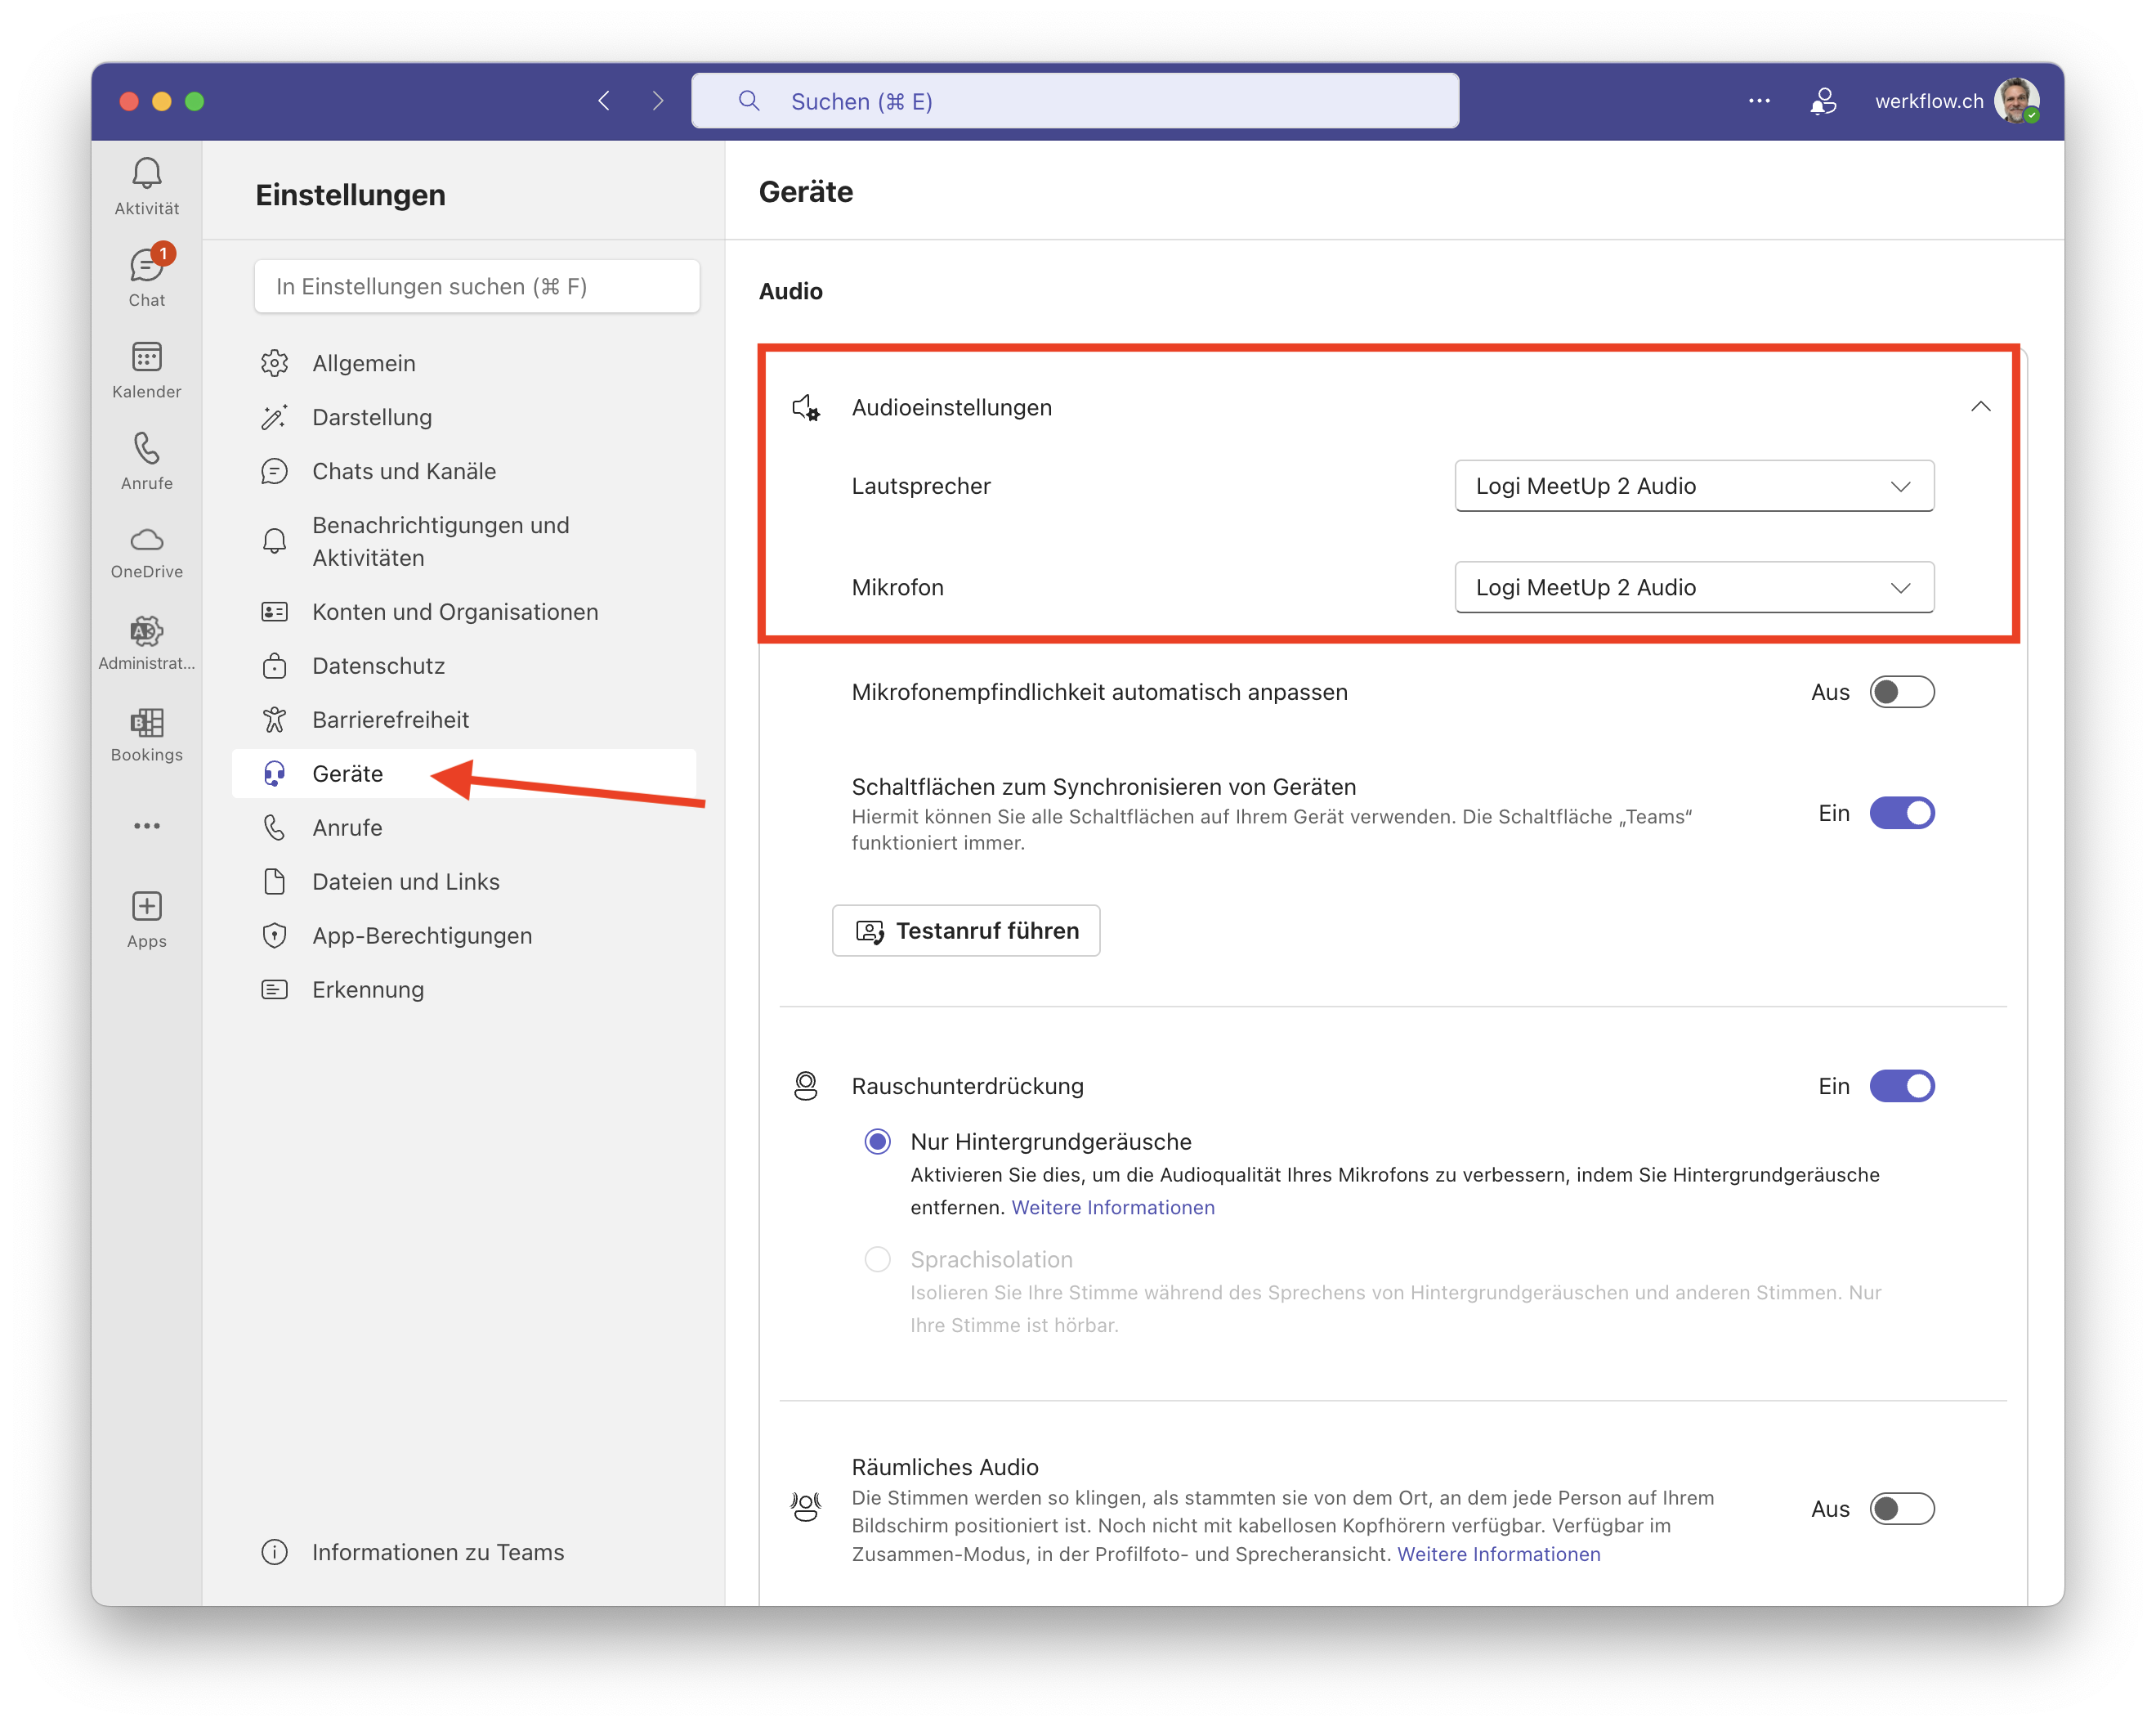2156x1727 pixels.
Task: Open Datenschutz settings section
Action: tap(378, 666)
